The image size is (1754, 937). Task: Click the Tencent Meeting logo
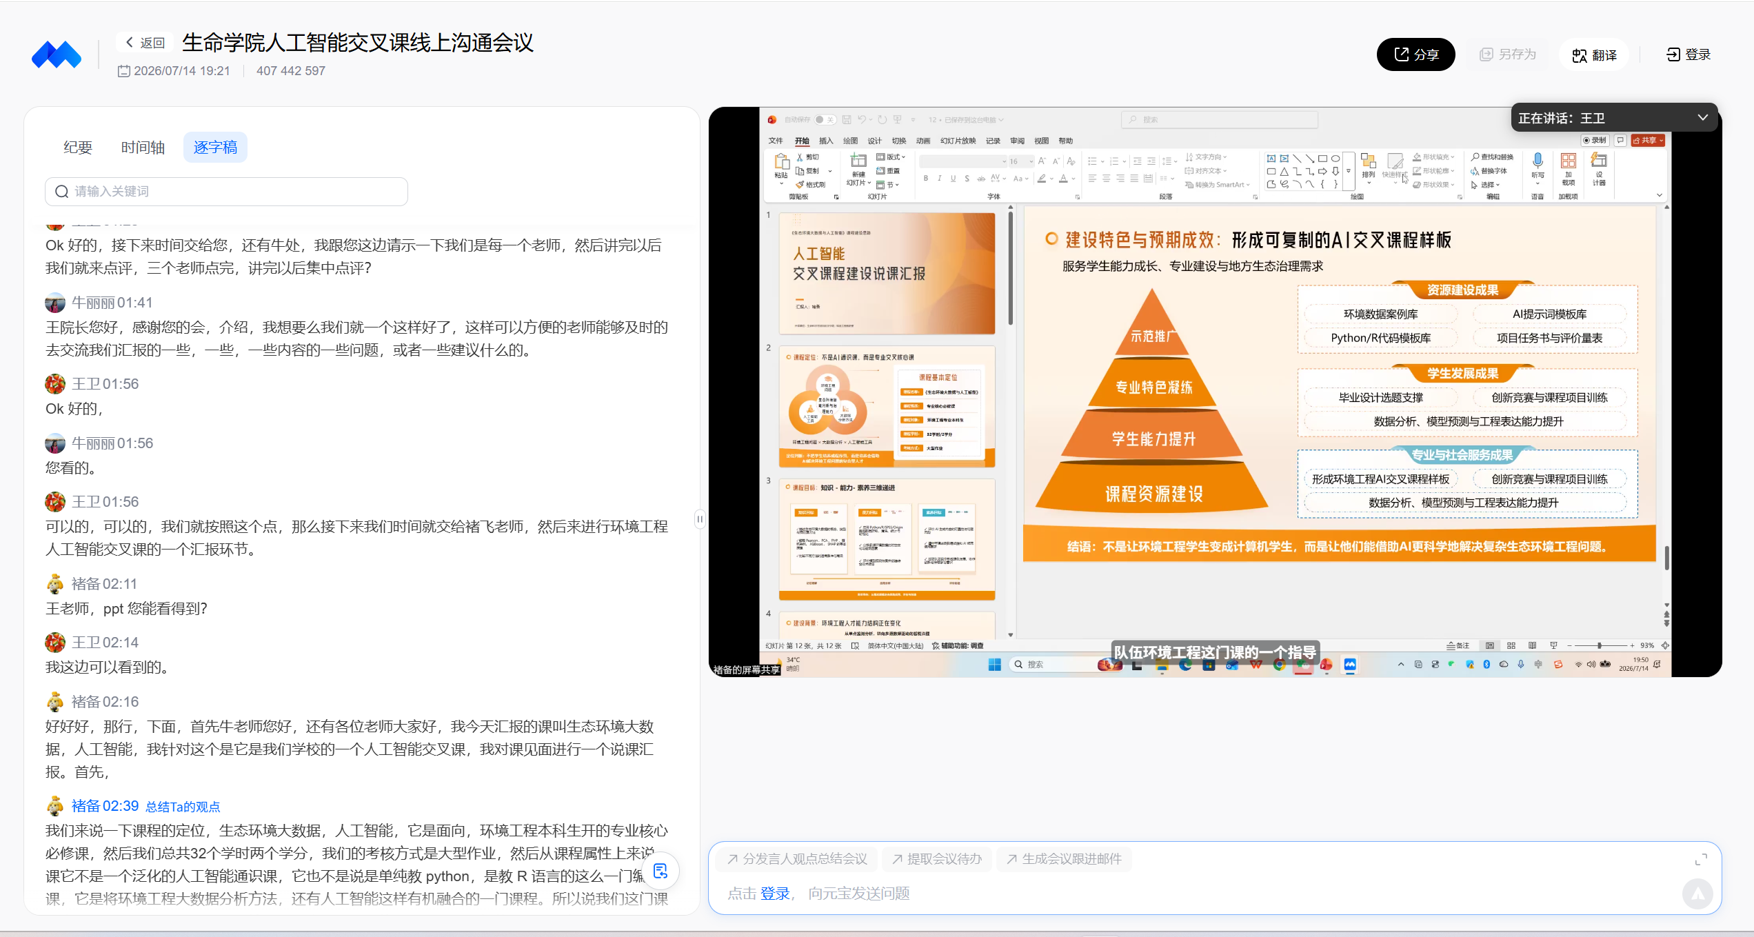pos(57,55)
